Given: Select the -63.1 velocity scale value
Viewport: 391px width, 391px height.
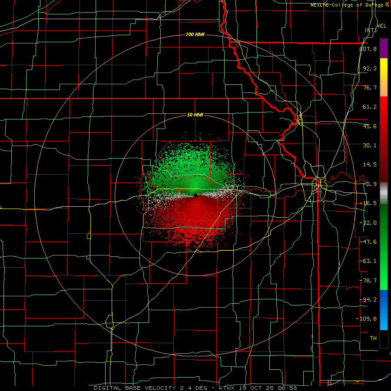Looking at the screenshot, I should (x=368, y=261).
